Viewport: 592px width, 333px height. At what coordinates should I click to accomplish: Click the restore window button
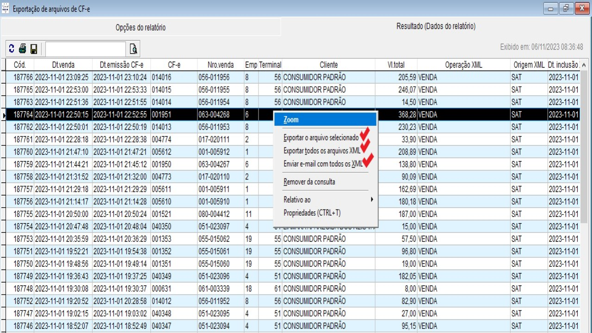click(567, 9)
